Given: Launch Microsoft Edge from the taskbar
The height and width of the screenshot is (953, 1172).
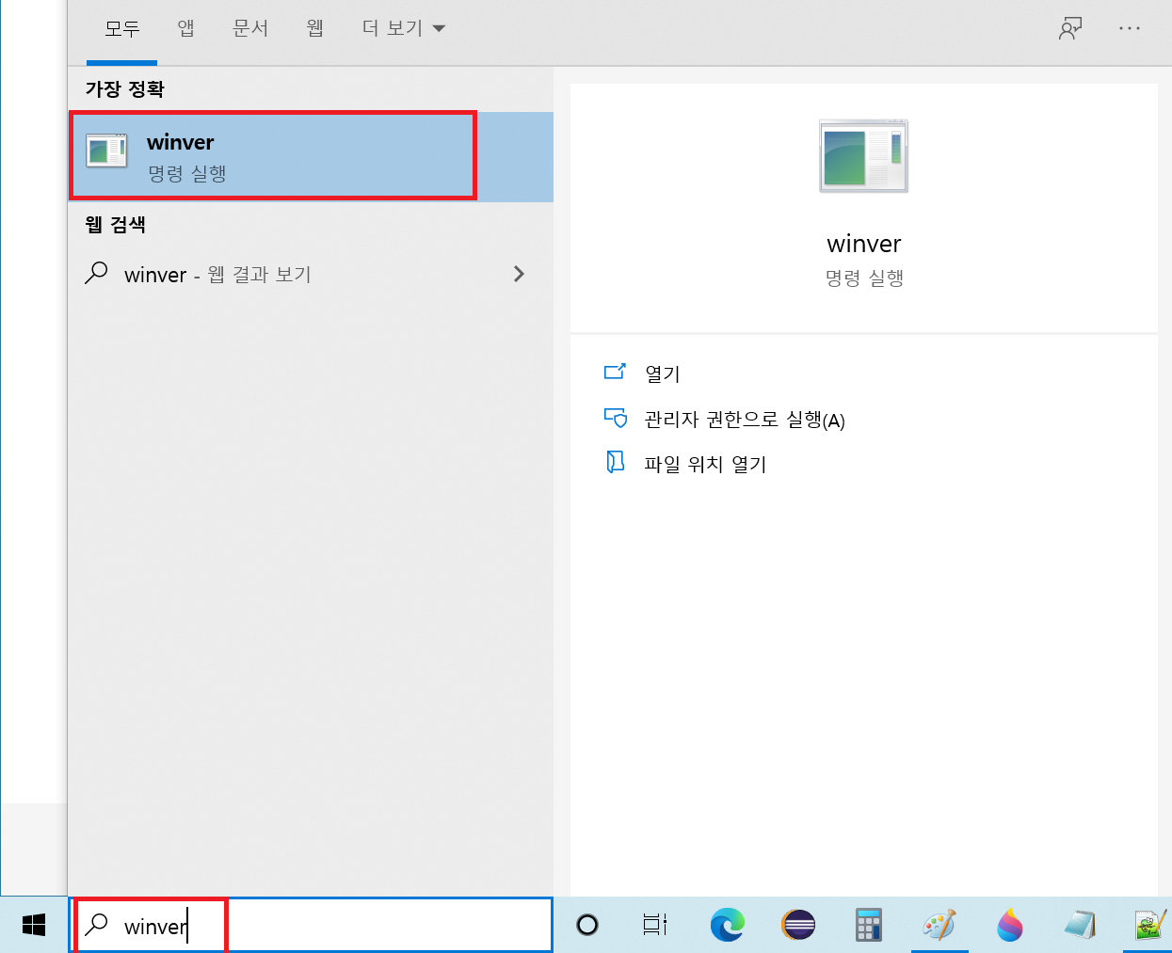Looking at the screenshot, I should click(727, 926).
